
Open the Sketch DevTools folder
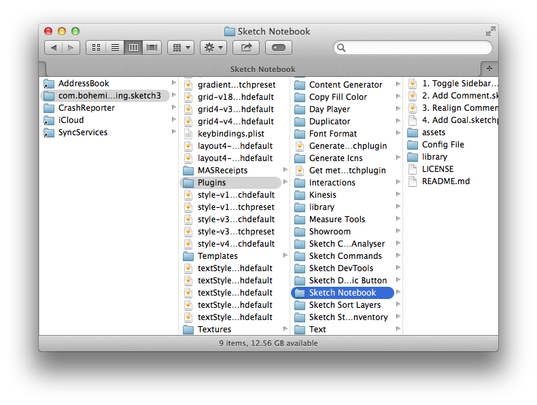point(343,268)
